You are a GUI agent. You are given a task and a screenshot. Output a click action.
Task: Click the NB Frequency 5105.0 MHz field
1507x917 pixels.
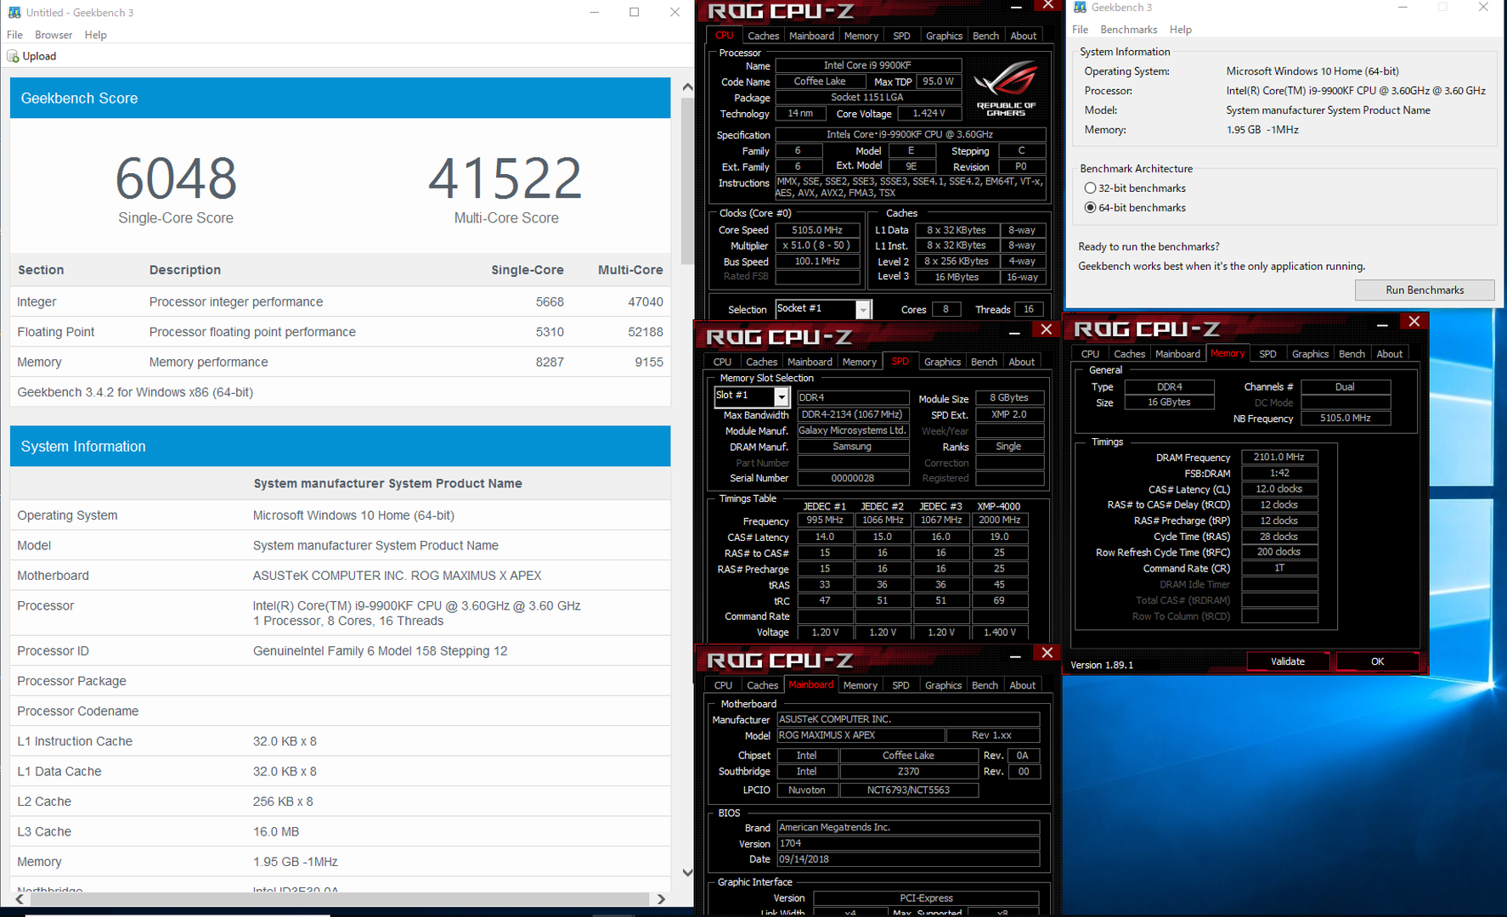pos(1346,419)
